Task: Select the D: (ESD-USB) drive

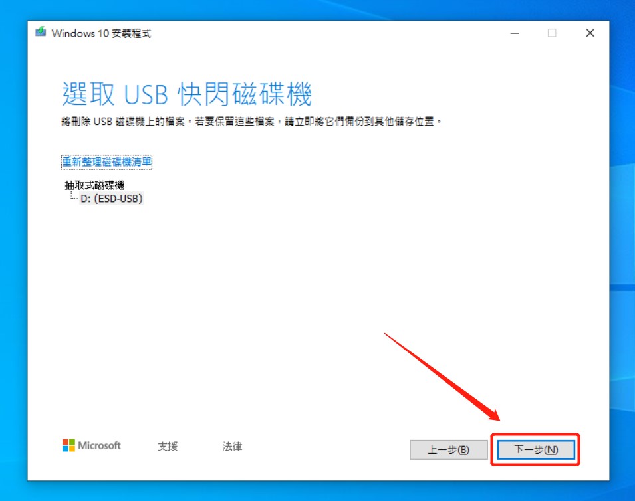Action: pyautogui.click(x=111, y=198)
